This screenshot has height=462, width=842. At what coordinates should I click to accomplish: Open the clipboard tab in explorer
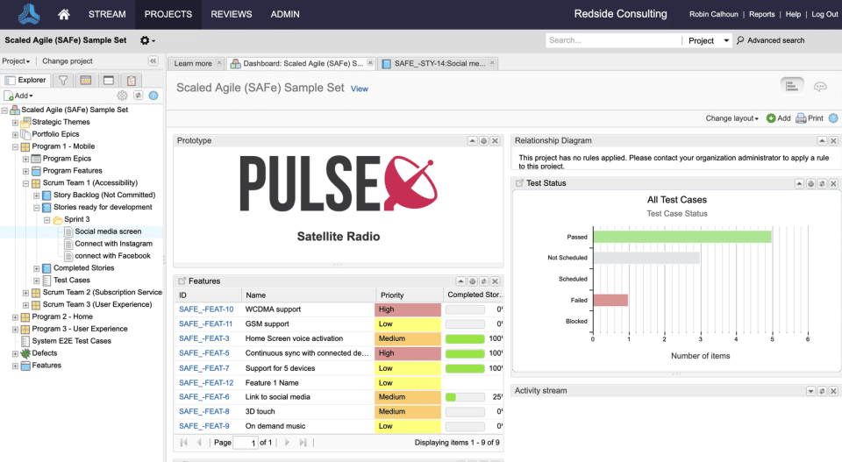[131, 80]
